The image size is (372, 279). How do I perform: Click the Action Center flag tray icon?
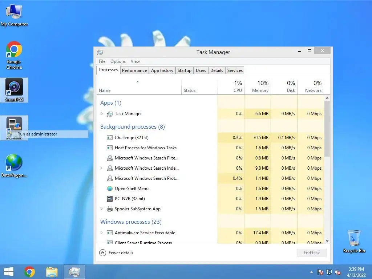coord(320,272)
